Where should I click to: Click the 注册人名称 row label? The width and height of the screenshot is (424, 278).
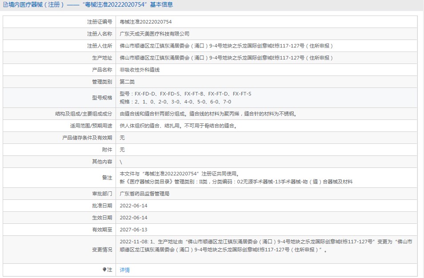pyautogui.click(x=100, y=34)
